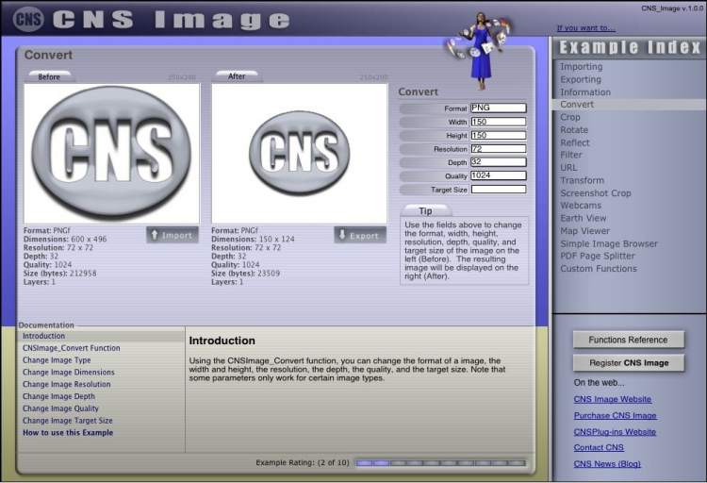Set rating on the Example Rating bar
Screen dimensions: 707x483
pos(440,463)
